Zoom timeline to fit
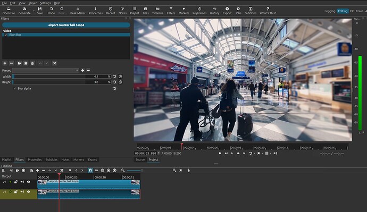The image size is (367, 212). (181, 171)
